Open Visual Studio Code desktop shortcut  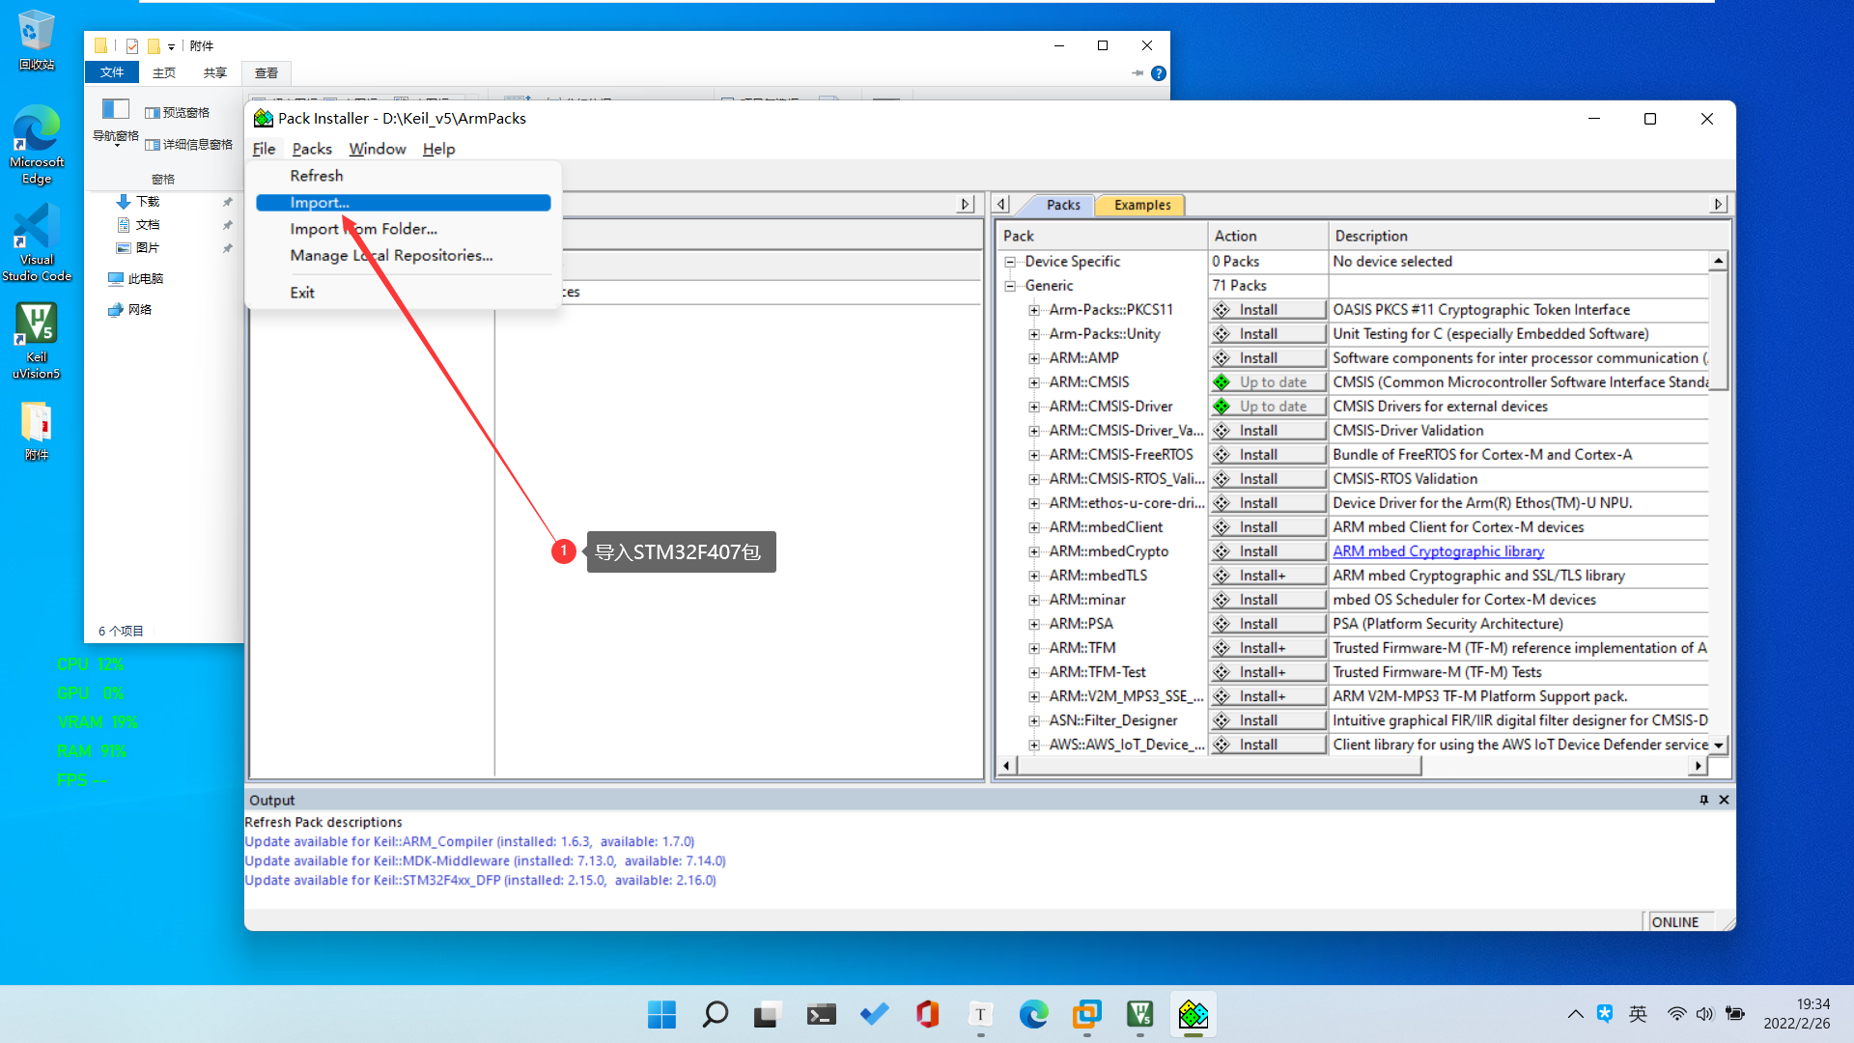pos(37,242)
